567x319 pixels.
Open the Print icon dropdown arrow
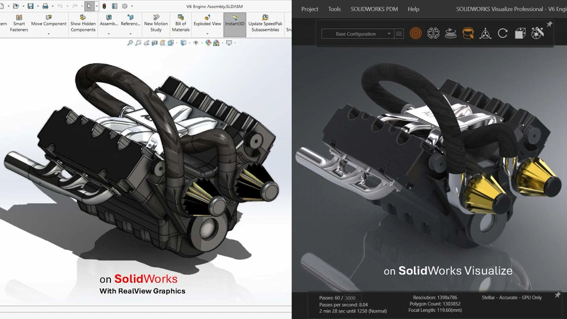53,6
